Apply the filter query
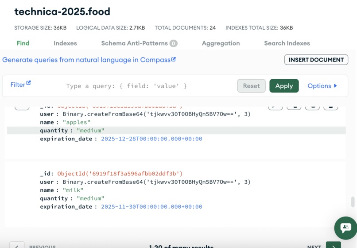The height and width of the screenshot is (248, 357). pos(284,86)
